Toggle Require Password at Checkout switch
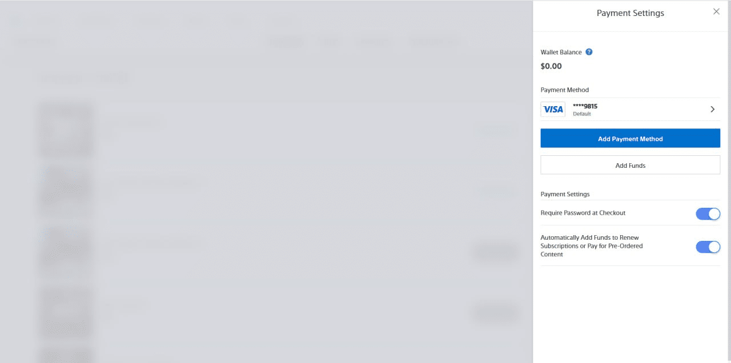The image size is (731, 363). pyautogui.click(x=708, y=213)
